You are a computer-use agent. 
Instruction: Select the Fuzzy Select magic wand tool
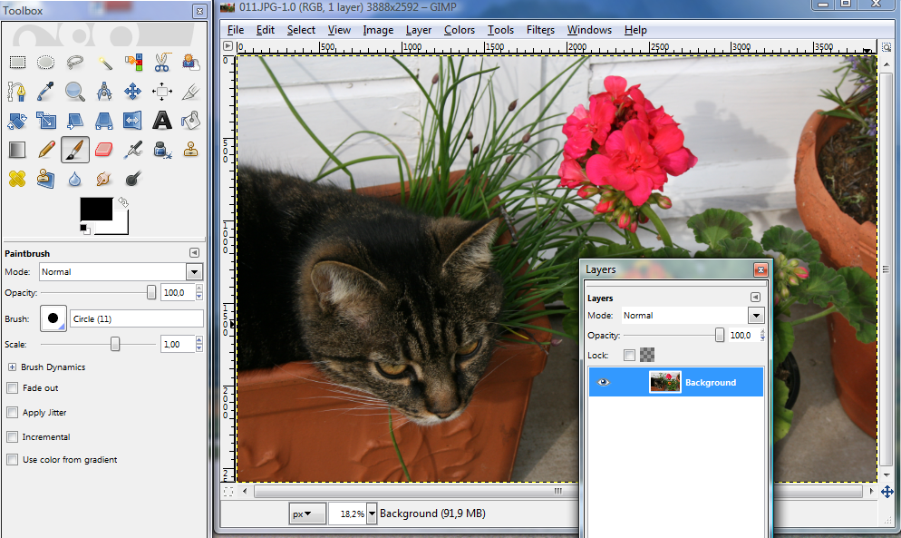103,62
